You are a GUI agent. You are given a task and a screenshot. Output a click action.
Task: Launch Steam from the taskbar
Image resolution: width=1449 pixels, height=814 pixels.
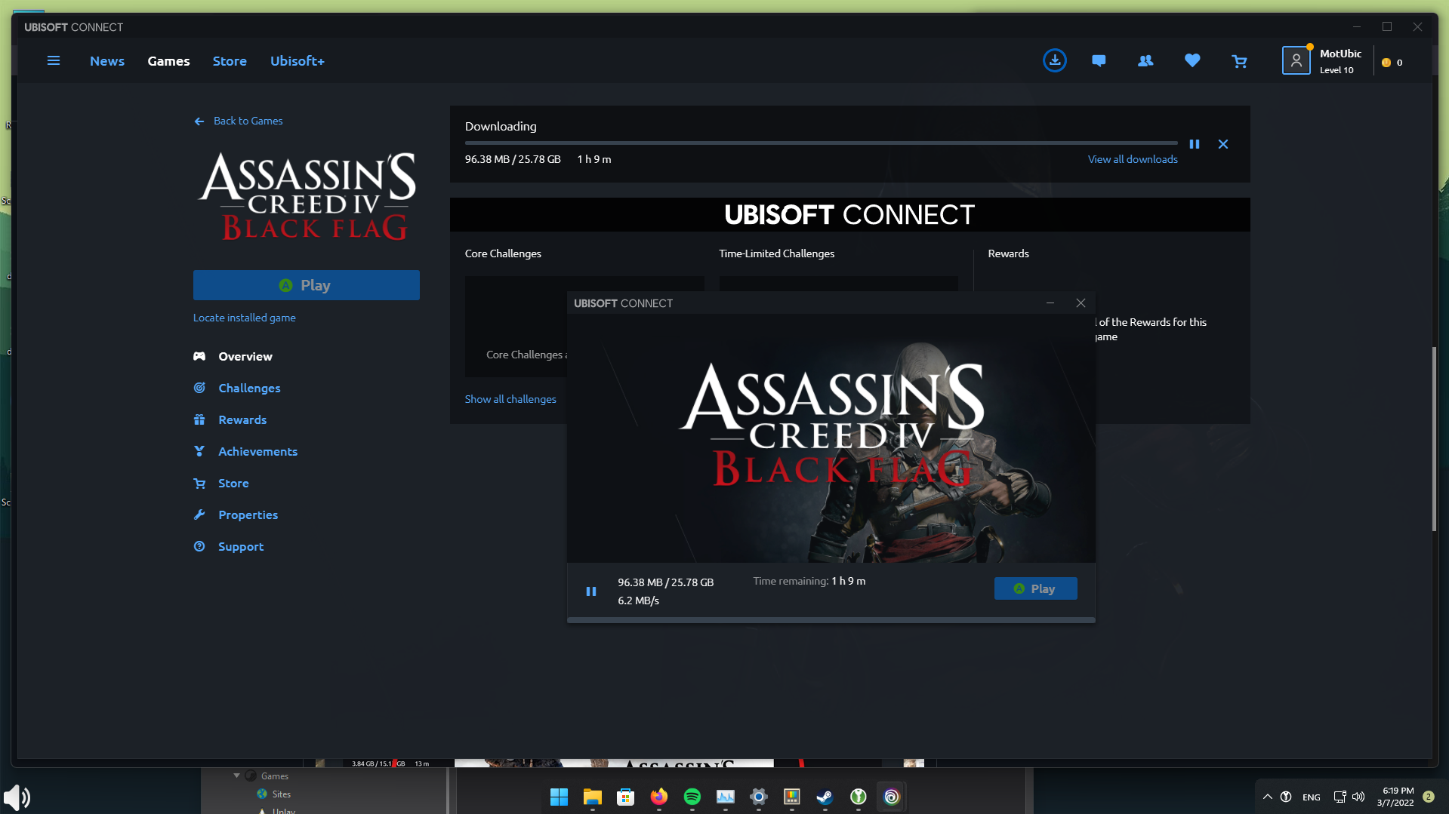click(823, 796)
